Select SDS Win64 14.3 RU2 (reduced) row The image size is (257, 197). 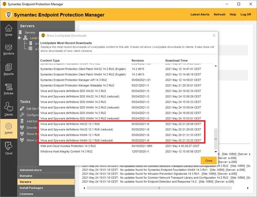(x=126, y=118)
